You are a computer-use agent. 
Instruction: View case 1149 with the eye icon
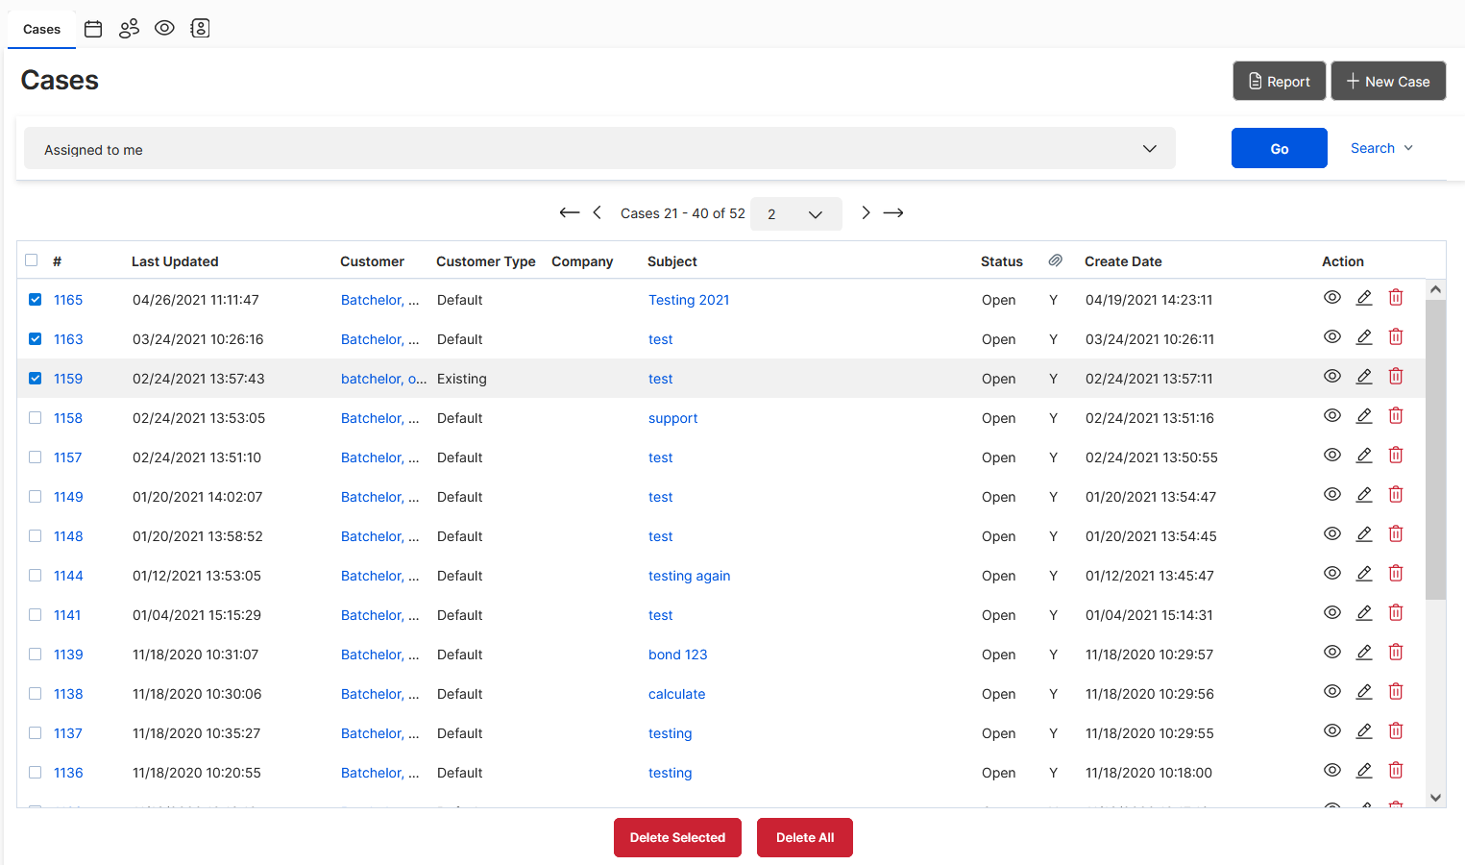pyautogui.click(x=1332, y=495)
